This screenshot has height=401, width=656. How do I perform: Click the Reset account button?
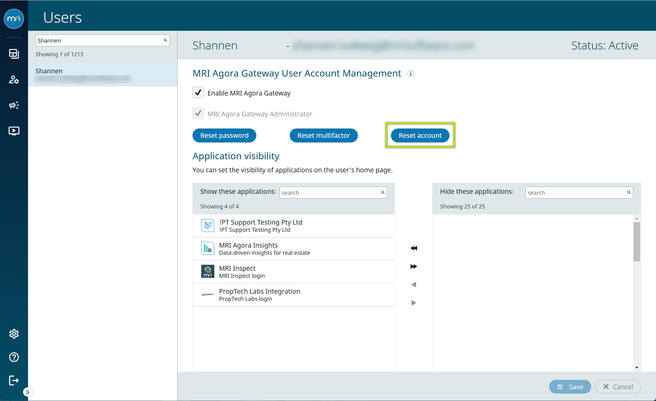pyautogui.click(x=420, y=135)
